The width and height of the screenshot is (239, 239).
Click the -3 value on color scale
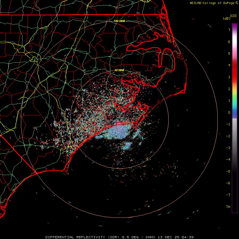[228, 148]
